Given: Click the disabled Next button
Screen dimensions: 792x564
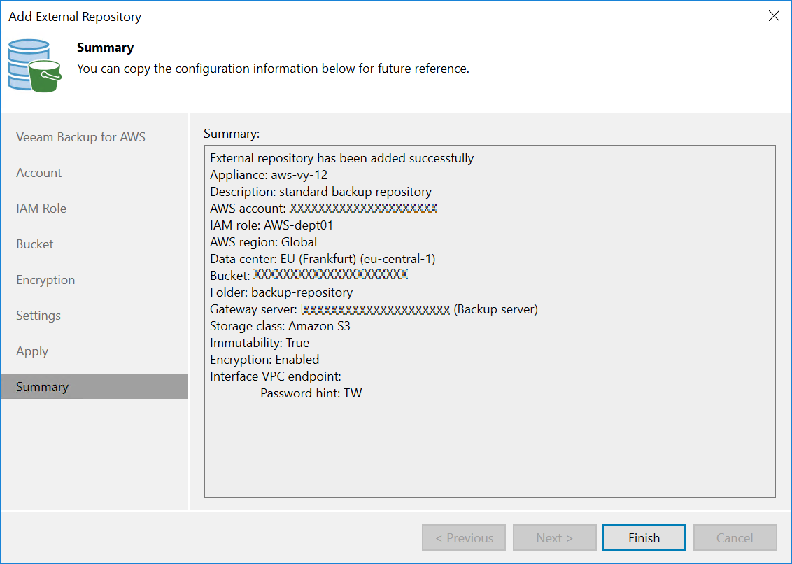Looking at the screenshot, I should point(554,538).
